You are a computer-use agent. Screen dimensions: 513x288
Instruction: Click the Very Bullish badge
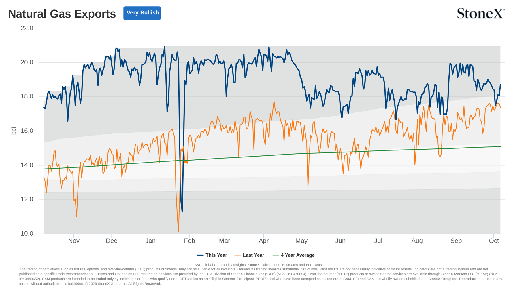[142, 13]
